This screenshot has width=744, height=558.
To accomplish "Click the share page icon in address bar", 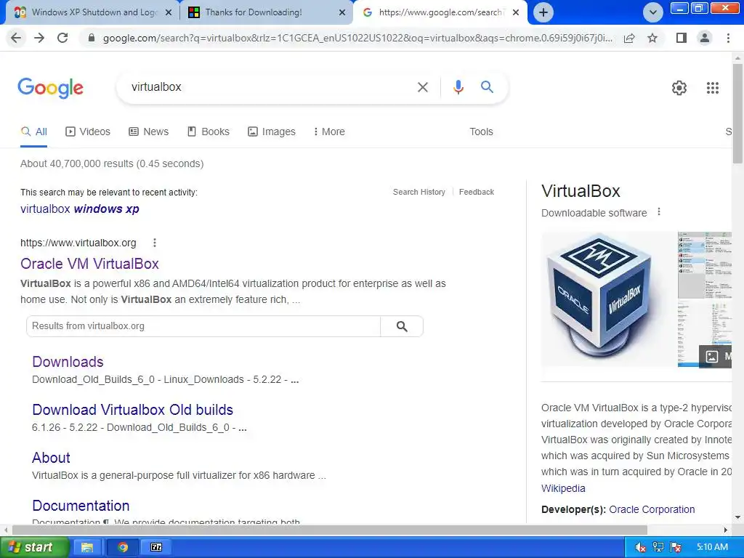I will click(629, 38).
